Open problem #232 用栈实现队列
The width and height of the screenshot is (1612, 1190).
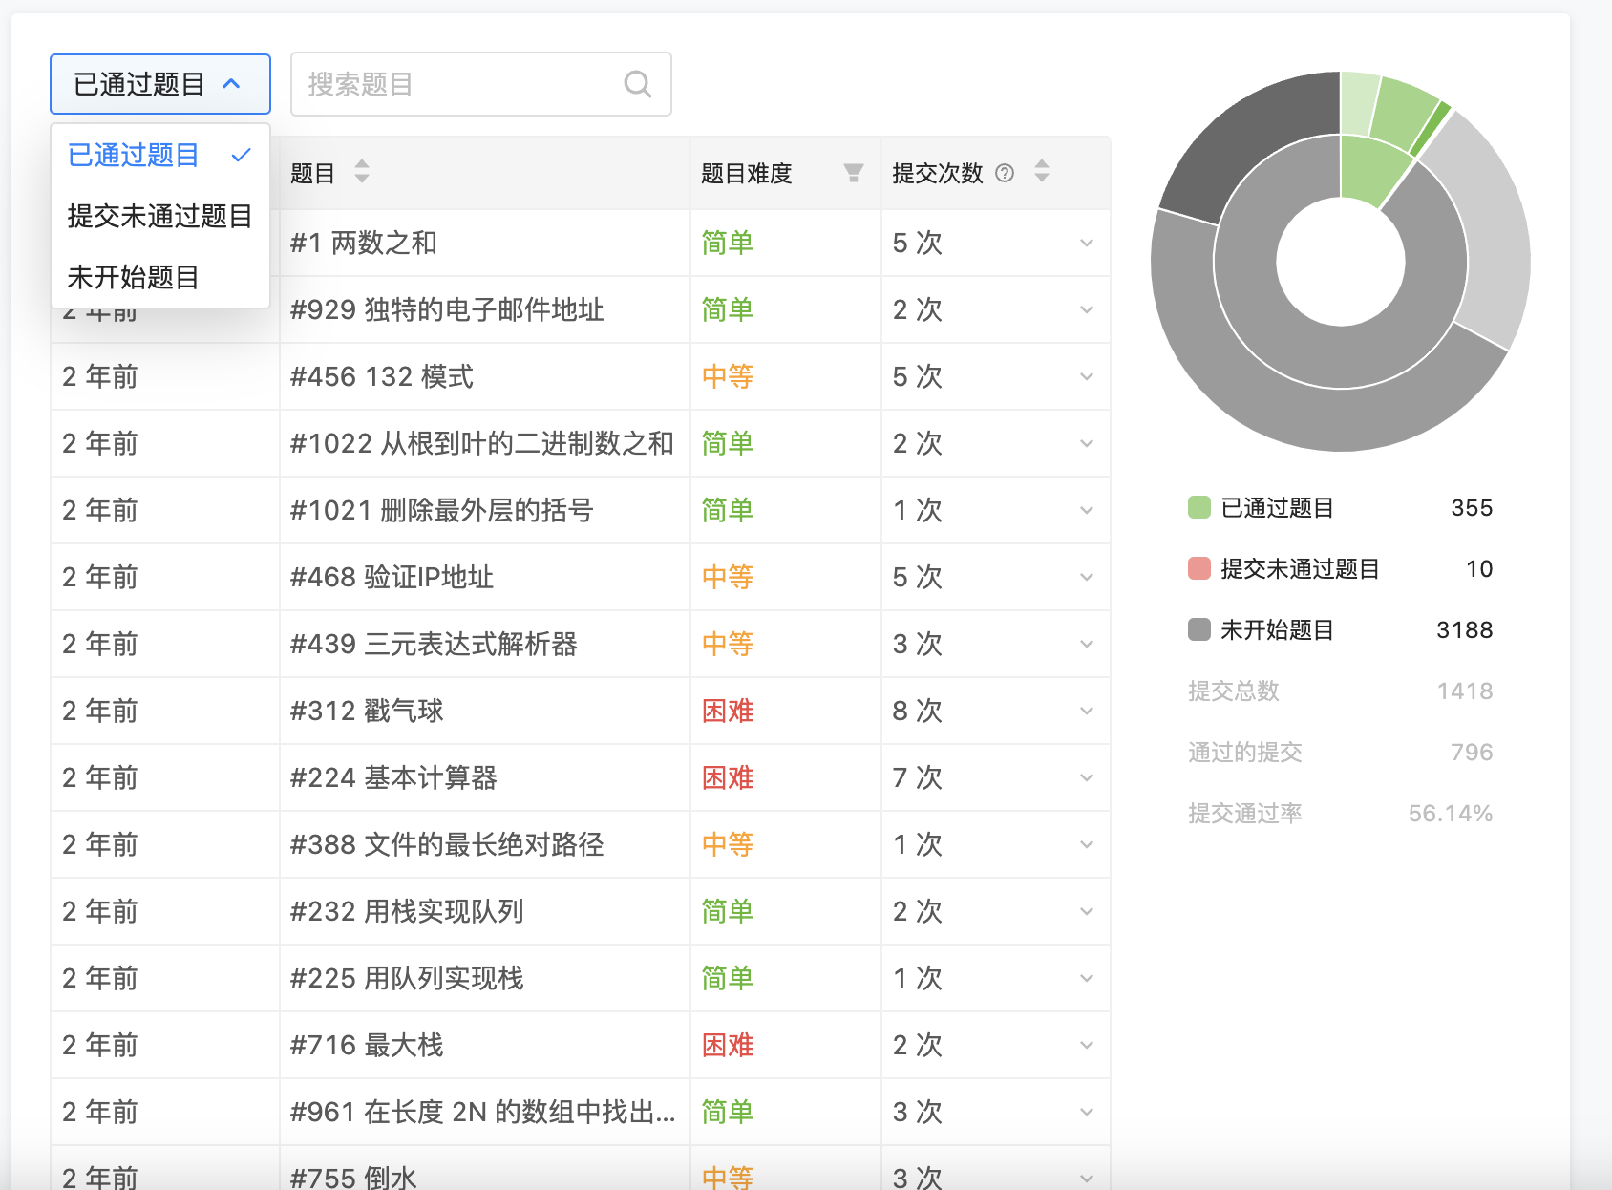[407, 911]
